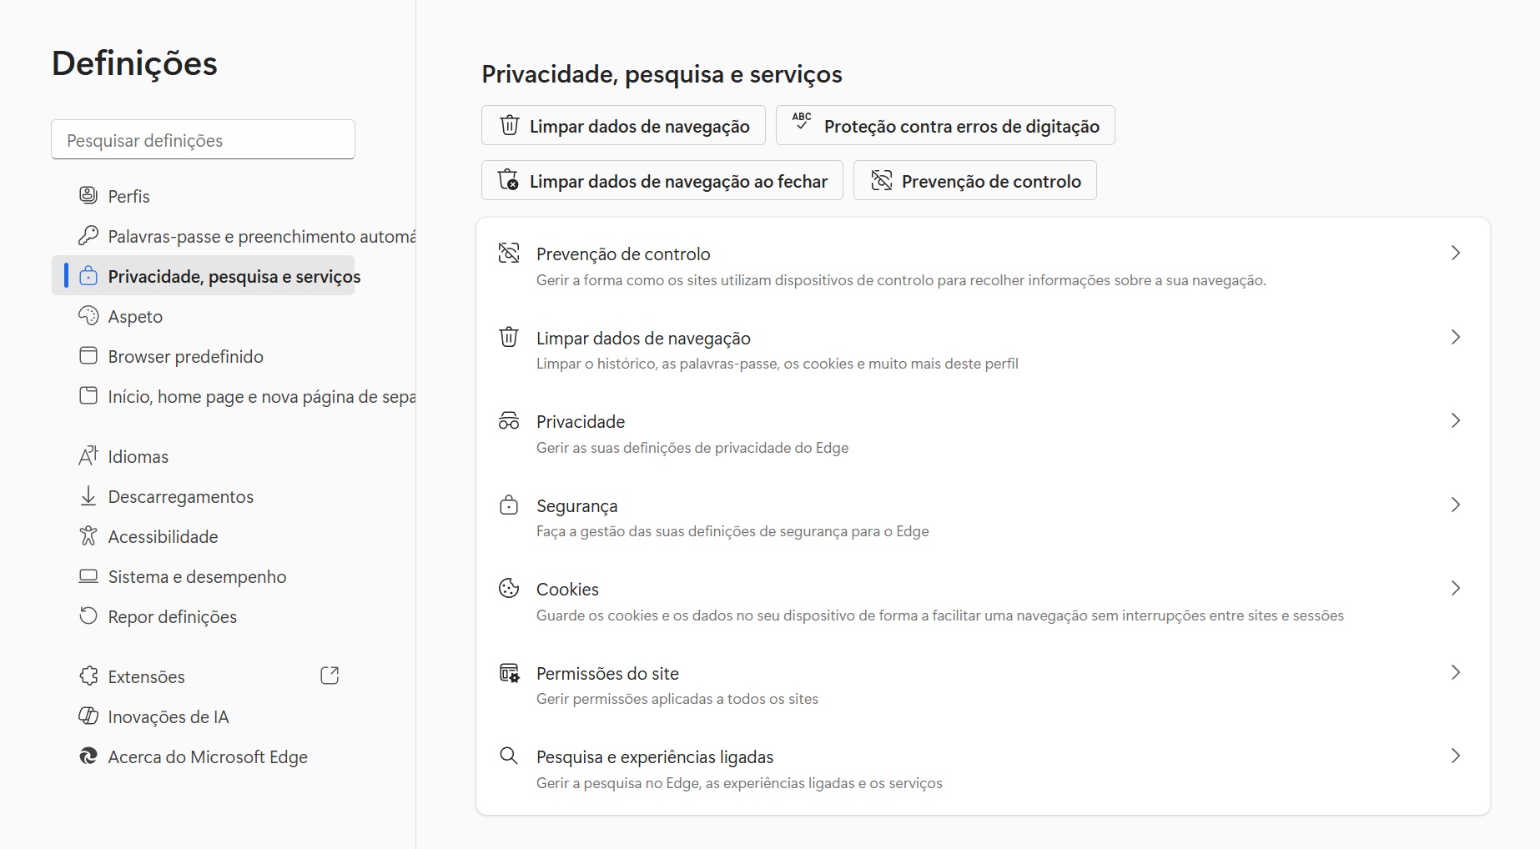Click Limpar dados de navegação ao fechar button

(x=662, y=181)
